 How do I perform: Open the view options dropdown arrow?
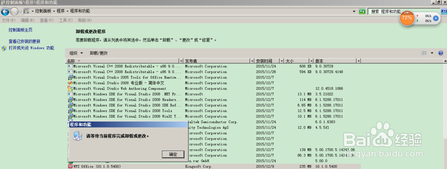[x=432, y=53]
